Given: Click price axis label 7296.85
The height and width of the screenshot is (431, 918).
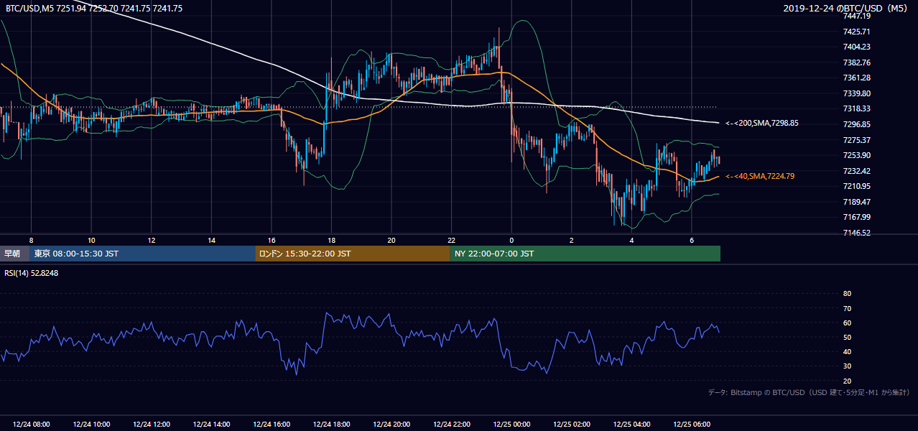Looking at the screenshot, I should coord(856,124).
